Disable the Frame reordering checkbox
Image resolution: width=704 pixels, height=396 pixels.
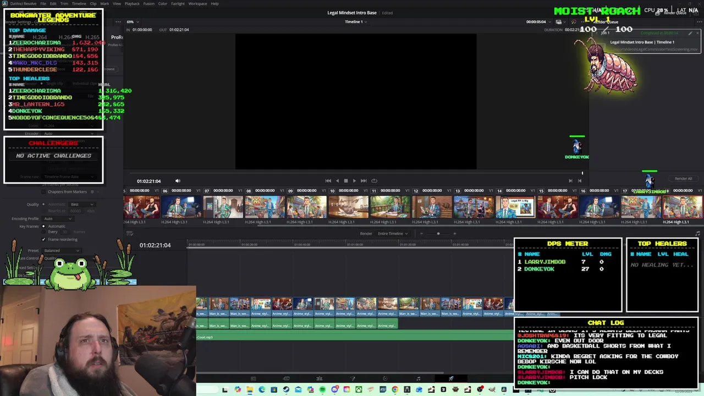[44, 239]
